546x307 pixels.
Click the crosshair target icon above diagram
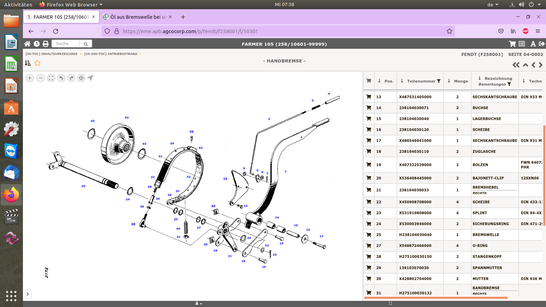point(81,78)
